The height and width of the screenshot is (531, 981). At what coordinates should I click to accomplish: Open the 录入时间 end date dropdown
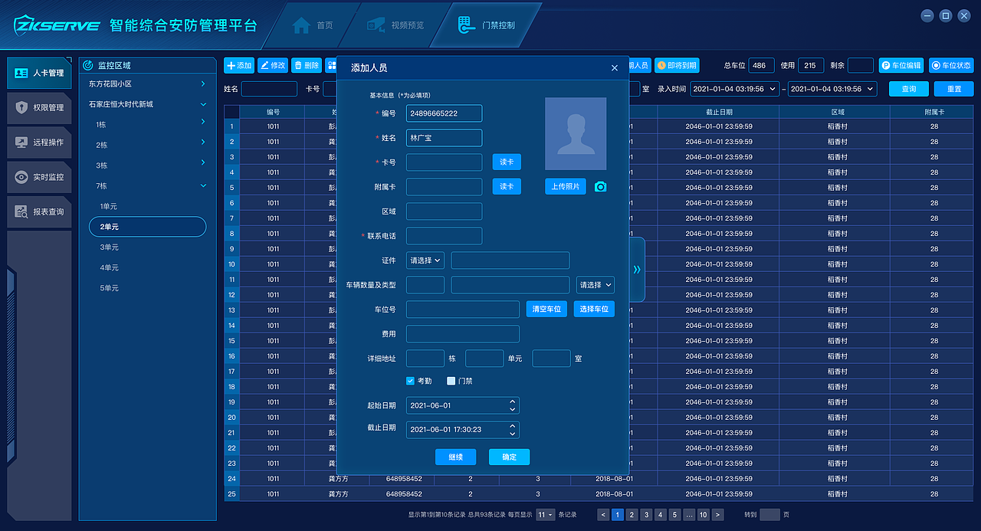coord(832,89)
